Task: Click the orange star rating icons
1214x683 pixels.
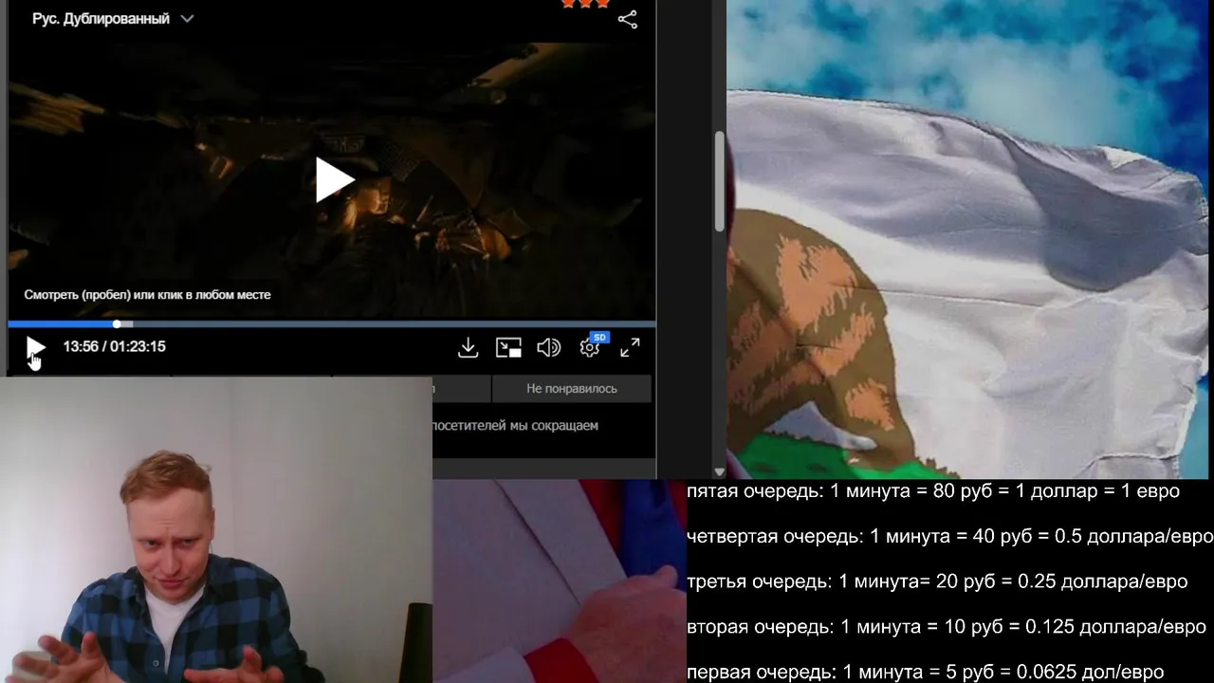Action: pyautogui.click(x=586, y=4)
